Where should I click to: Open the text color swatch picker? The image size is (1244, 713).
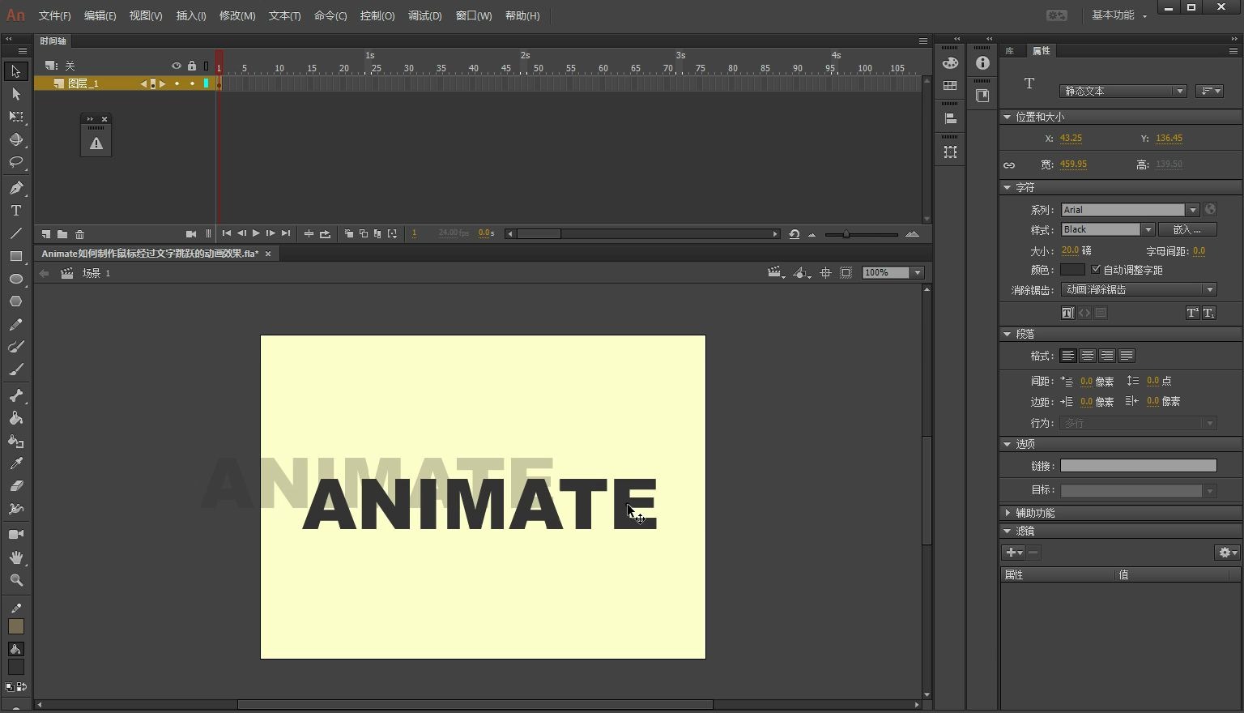coord(1072,269)
